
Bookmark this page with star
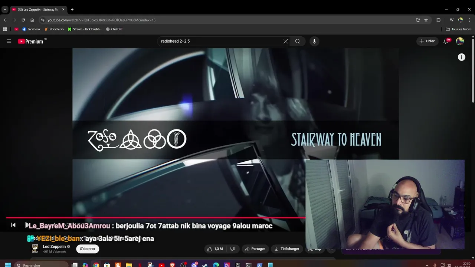coord(426,20)
